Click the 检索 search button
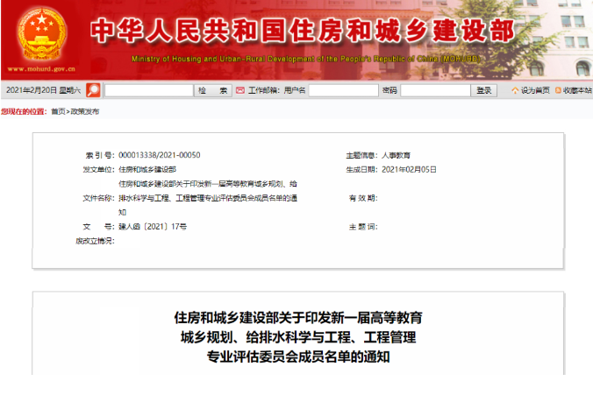 pos(213,90)
